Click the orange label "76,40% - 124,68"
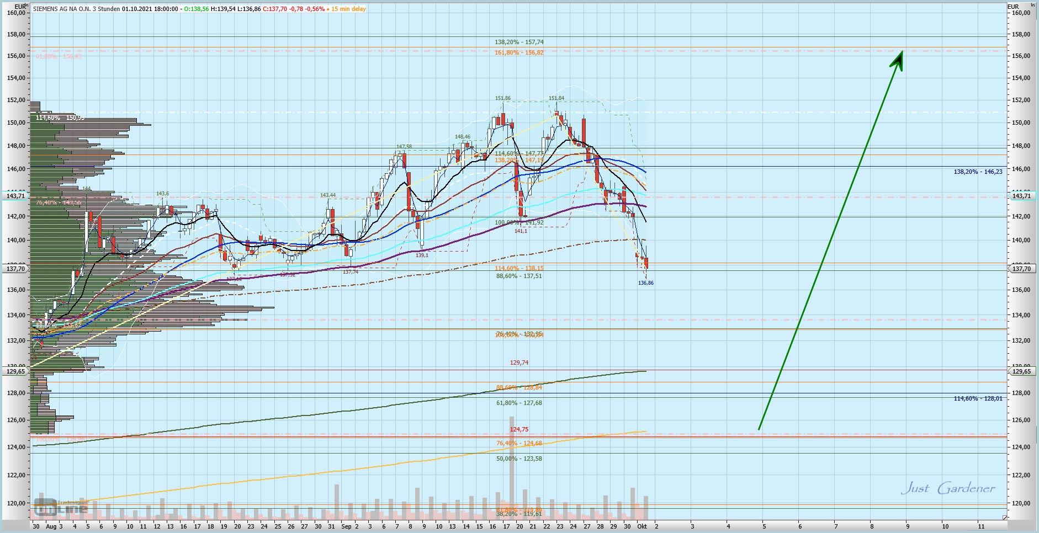Screen dimensions: 1039x533 tap(519, 443)
